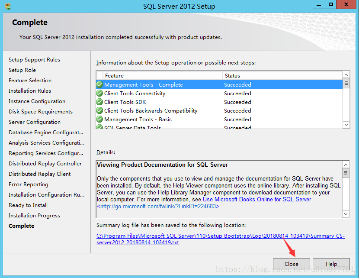This screenshot has width=359, height=278.
Task: Select Client Tools Connectivity row
Action: point(219,93)
